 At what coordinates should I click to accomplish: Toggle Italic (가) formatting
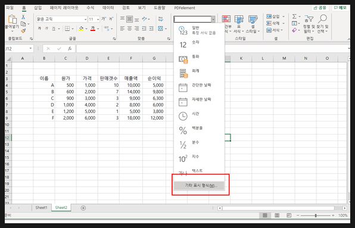point(46,29)
